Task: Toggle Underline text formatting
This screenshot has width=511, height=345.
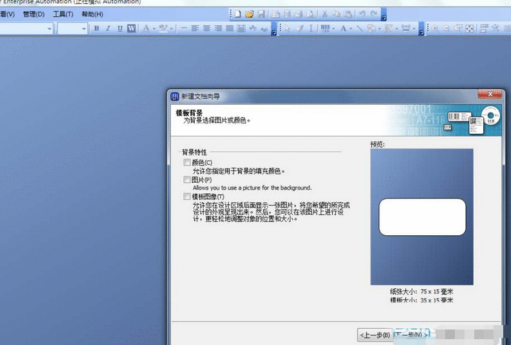Action: (x=120, y=28)
